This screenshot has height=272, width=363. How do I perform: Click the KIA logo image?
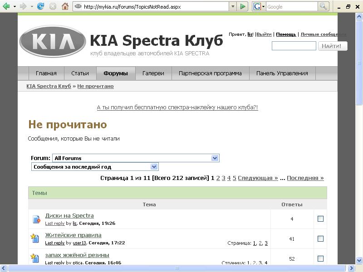[x=53, y=41]
